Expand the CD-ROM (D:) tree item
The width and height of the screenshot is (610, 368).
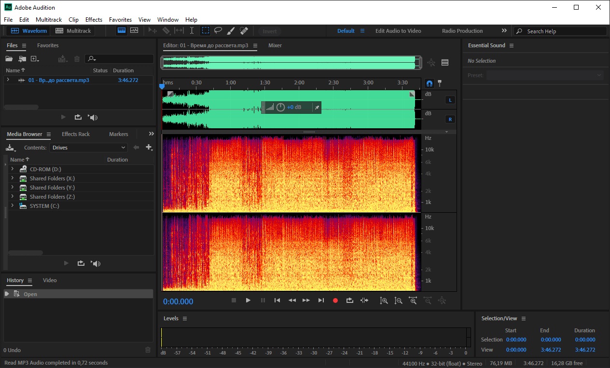[12, 169]
